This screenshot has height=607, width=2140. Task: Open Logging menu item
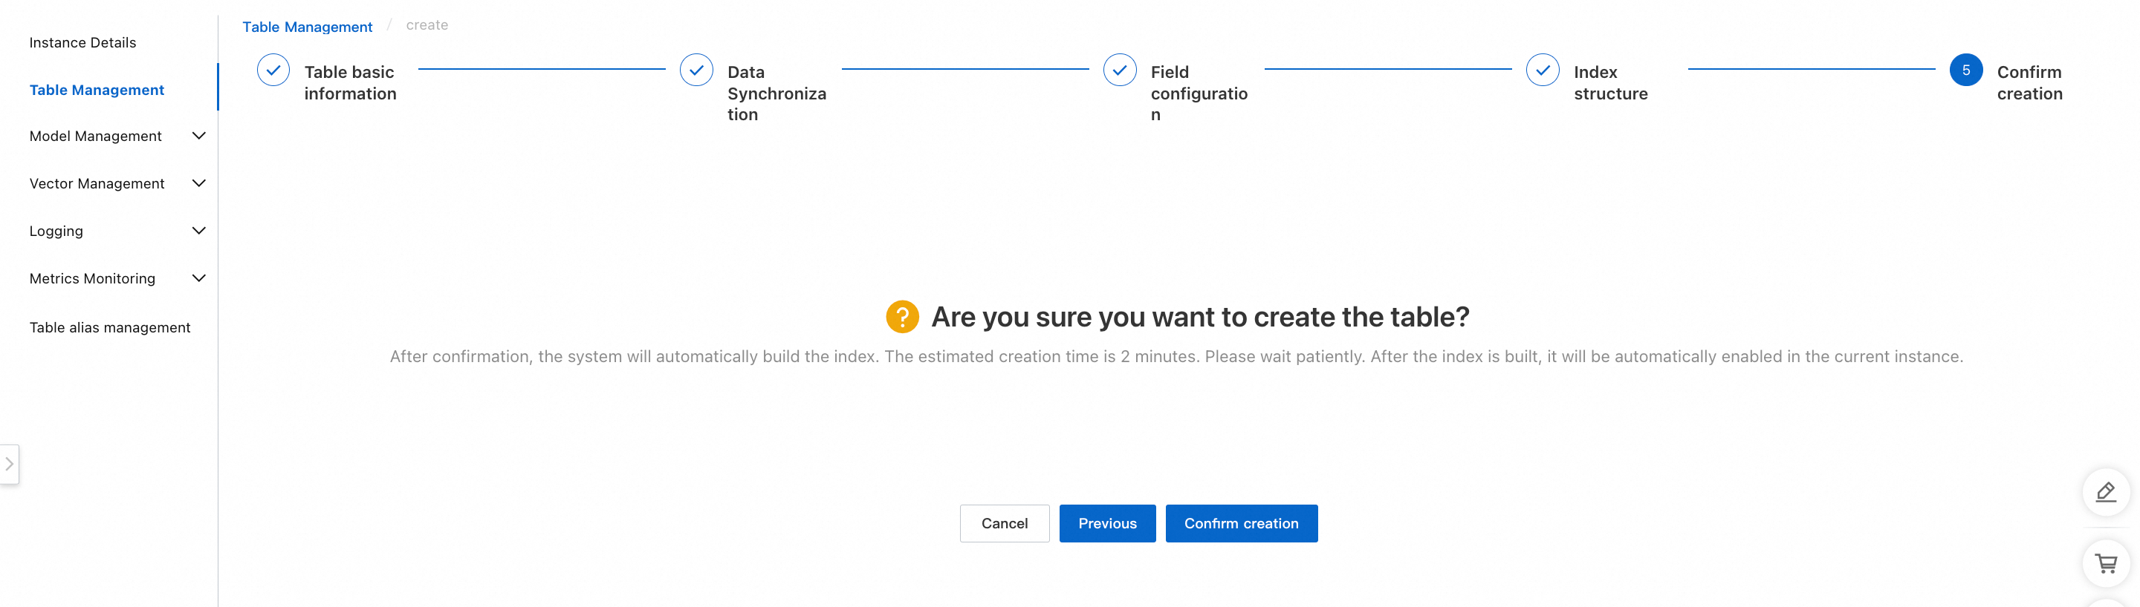[x=56, y=232]
